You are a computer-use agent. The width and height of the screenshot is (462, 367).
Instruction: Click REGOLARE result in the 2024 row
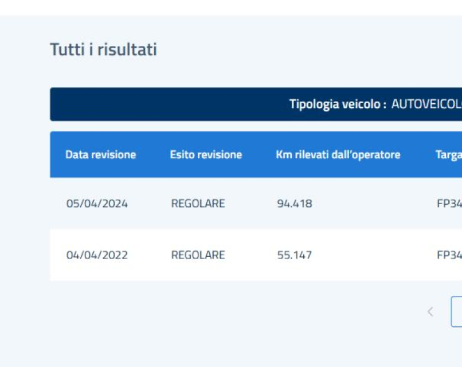198,204
